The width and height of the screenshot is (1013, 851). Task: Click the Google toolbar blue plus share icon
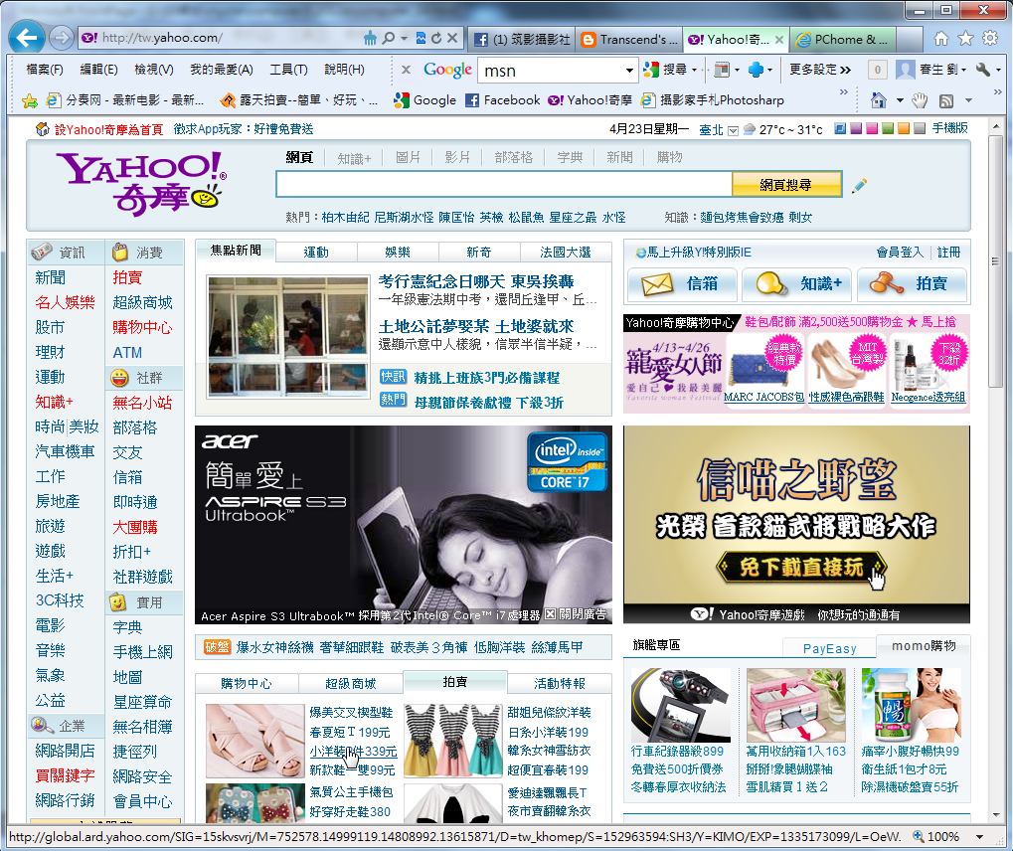(x=756, y=70)
